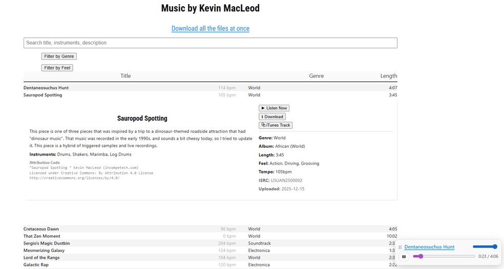
Task: Click Listen Now for Sauropod Spotting
Action: pos(274,108)
